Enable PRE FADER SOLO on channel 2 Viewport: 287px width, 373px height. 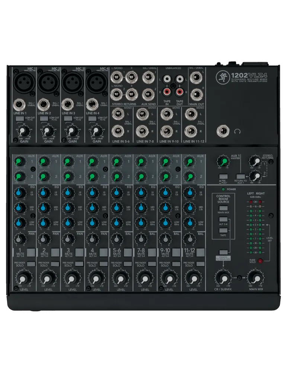pos(55,264)
